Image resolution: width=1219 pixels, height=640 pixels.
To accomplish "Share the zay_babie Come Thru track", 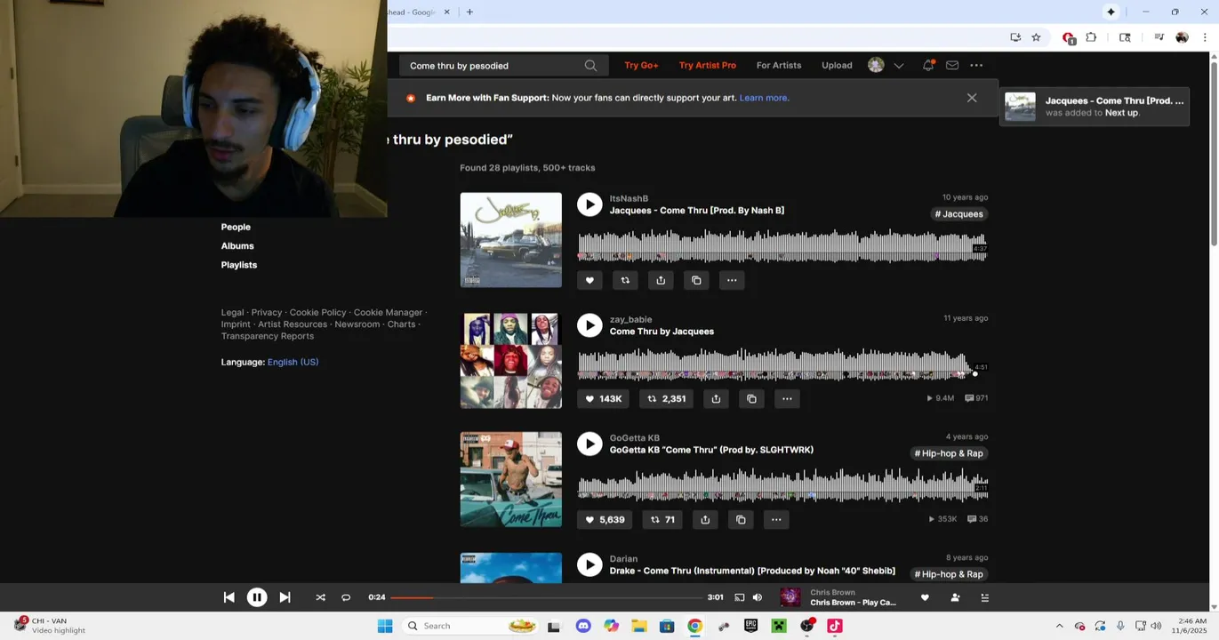I will (x=716, y=399).
